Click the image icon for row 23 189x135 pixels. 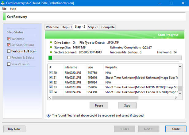pyautogui.click(x=51, y=87)
